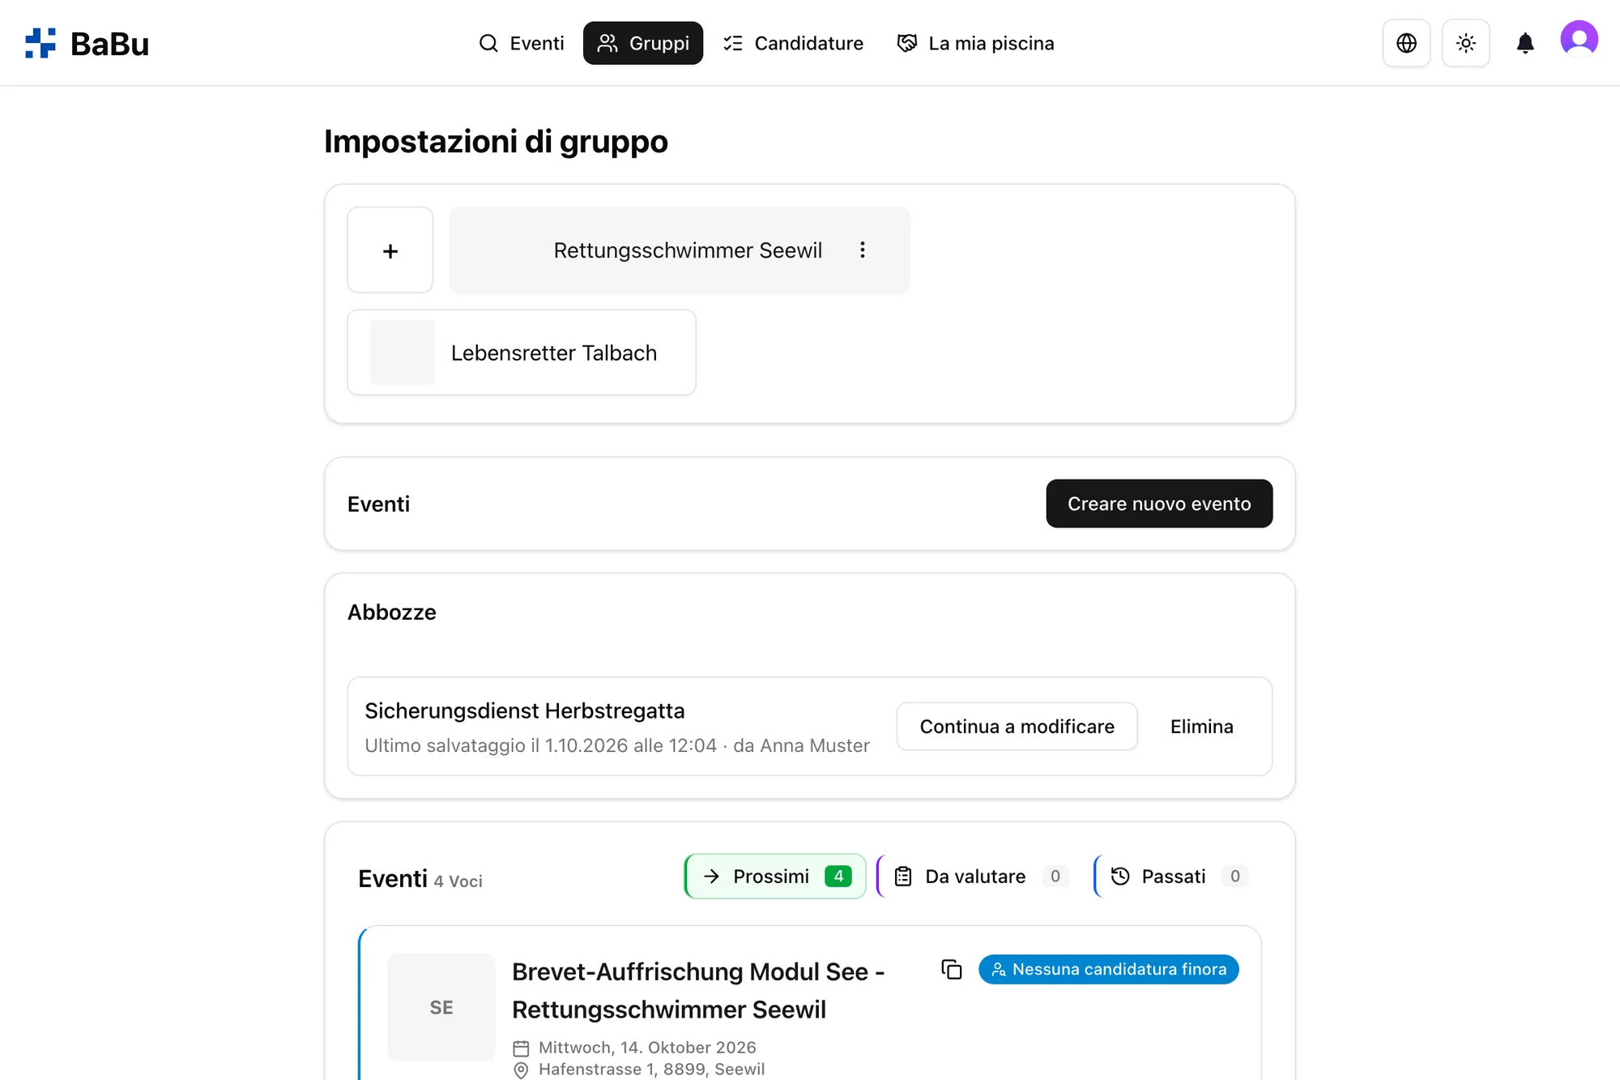This screenshot has width=1620, height=1080.
Task: Click Creare nuovo evento button
Action: pyautogui.click(x=1159, y=503)
